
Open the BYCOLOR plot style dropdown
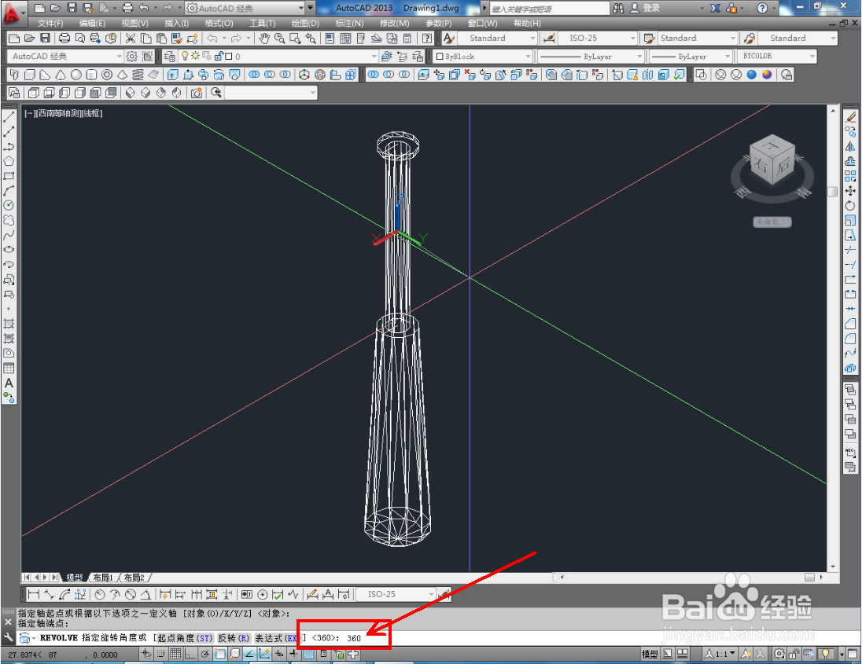pos(777,56)
